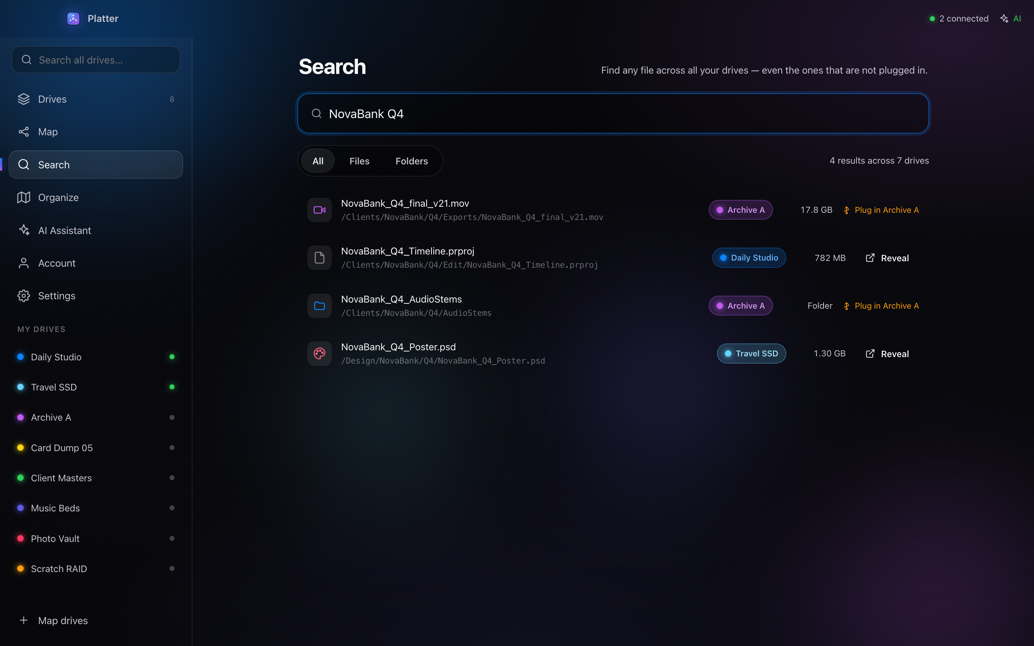Click the video file icon for NovaBank_Q4_final_v21.mov
This screenshot has width=1034, height=646.
tap(320, 210)
